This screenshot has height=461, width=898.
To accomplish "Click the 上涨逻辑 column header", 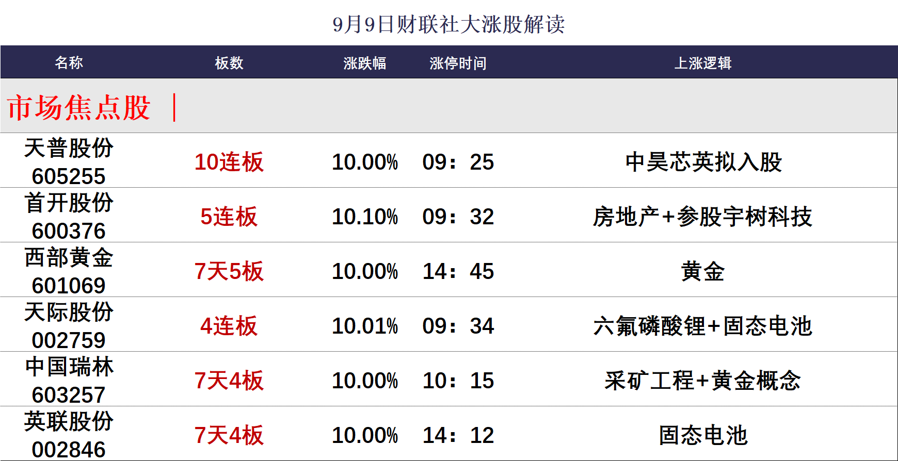I will coord(703,63).
